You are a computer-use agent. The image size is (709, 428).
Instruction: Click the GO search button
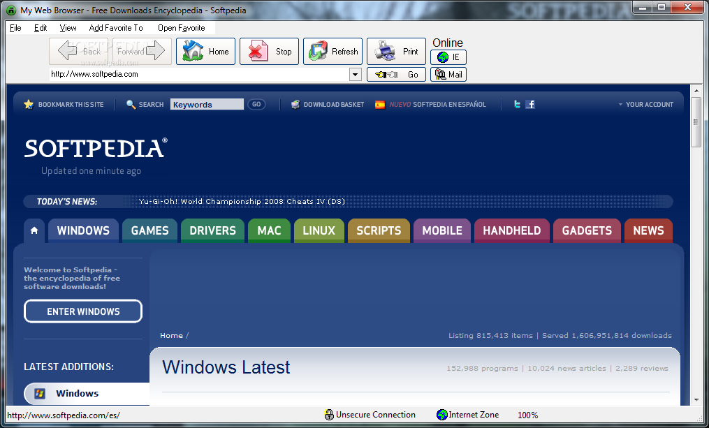pyautogui.click(x=256, y=105)
